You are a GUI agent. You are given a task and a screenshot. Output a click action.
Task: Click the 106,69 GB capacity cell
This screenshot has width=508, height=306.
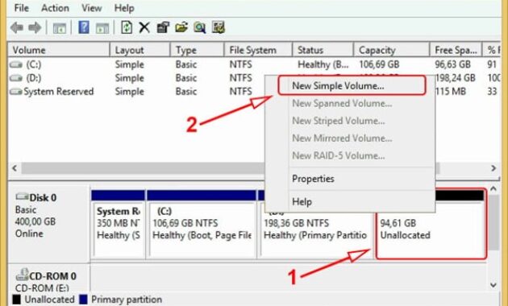click(x=379, y=64)
